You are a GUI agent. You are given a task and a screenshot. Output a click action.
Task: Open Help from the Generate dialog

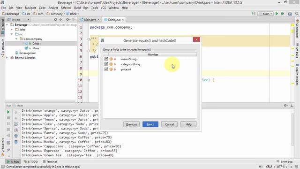188,124
